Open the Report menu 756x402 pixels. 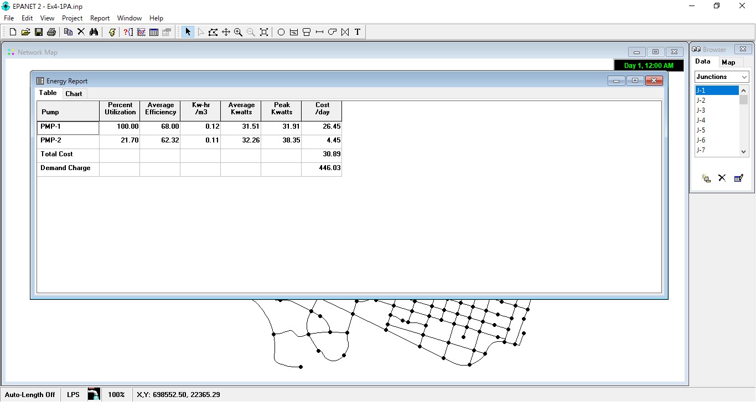(100, 18)
